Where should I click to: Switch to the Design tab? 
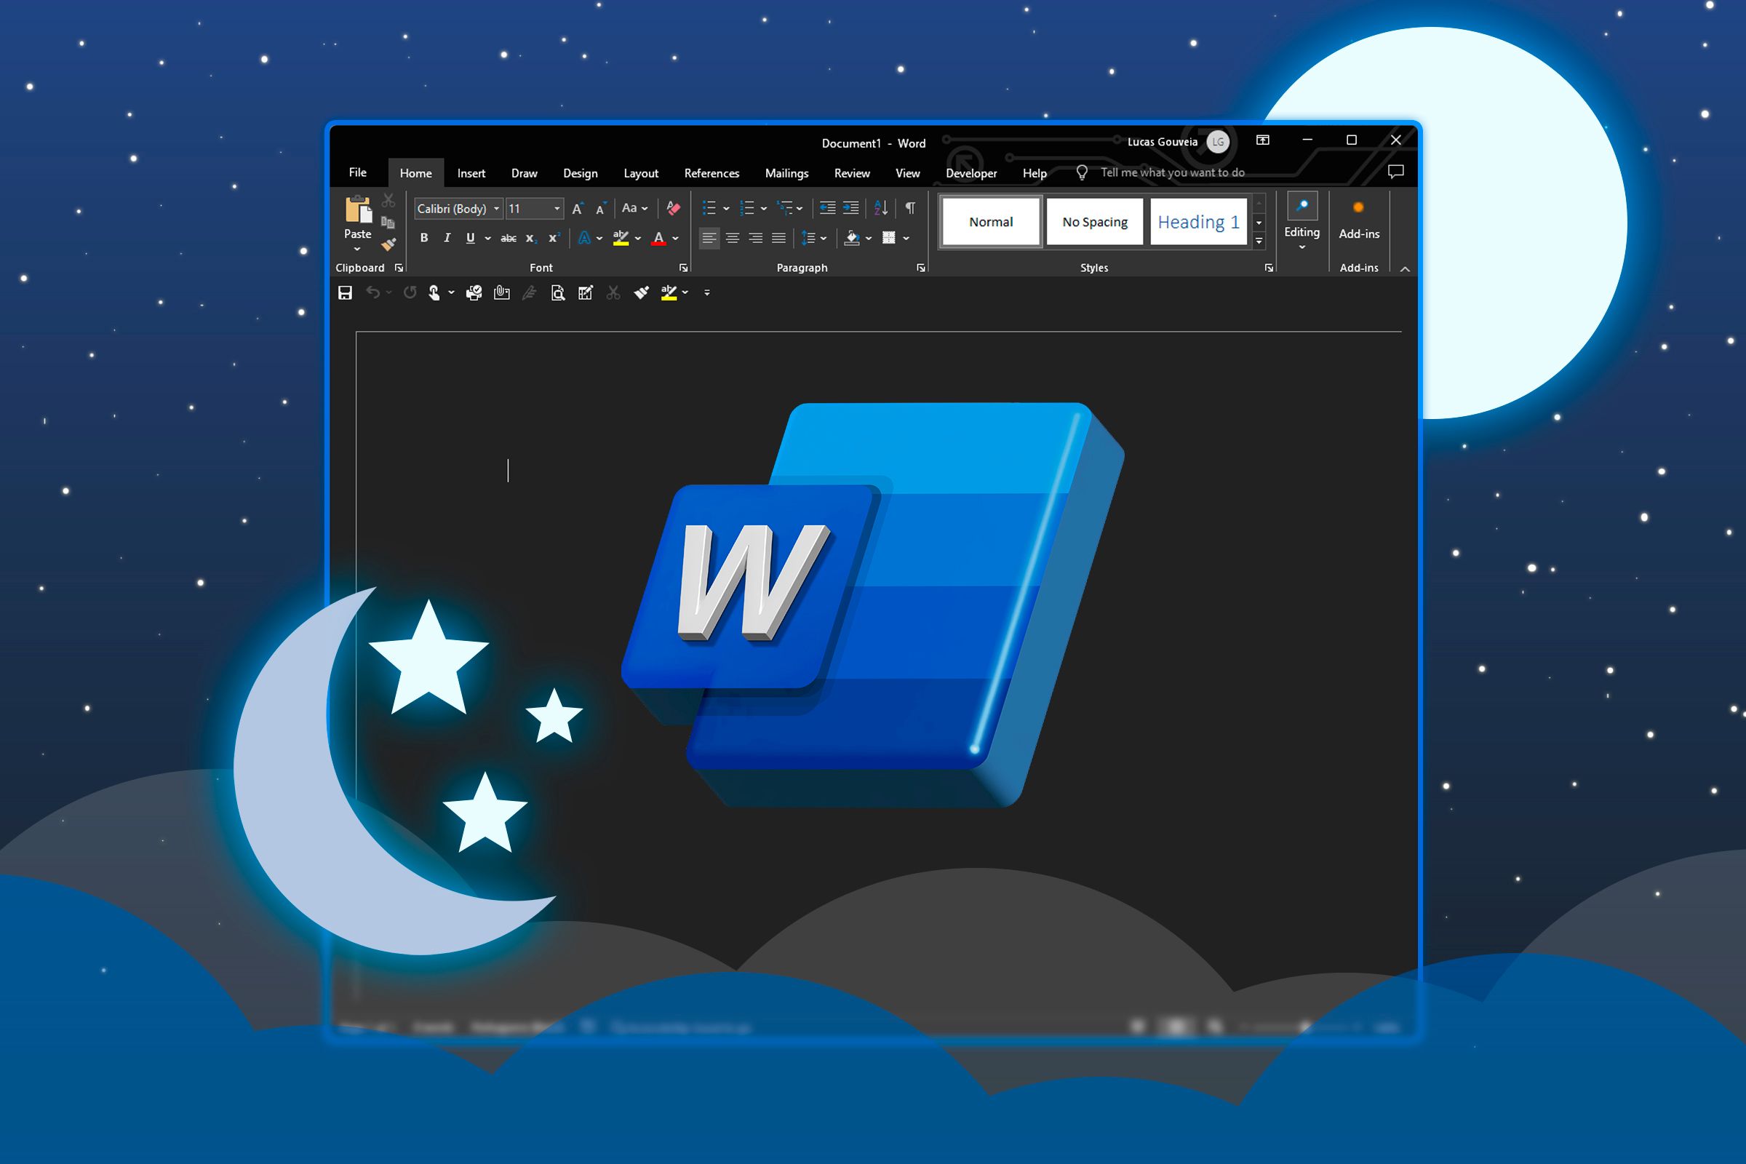tap(581, 173)
